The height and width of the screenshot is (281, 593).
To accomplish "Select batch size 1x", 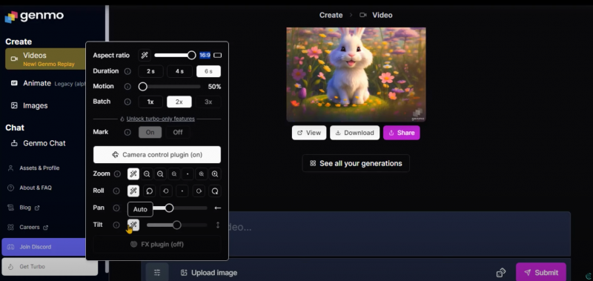I will pyautogui.click(x=150, y=102).
